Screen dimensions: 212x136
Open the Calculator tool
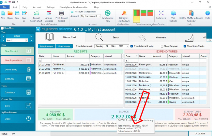pos(17,93)
